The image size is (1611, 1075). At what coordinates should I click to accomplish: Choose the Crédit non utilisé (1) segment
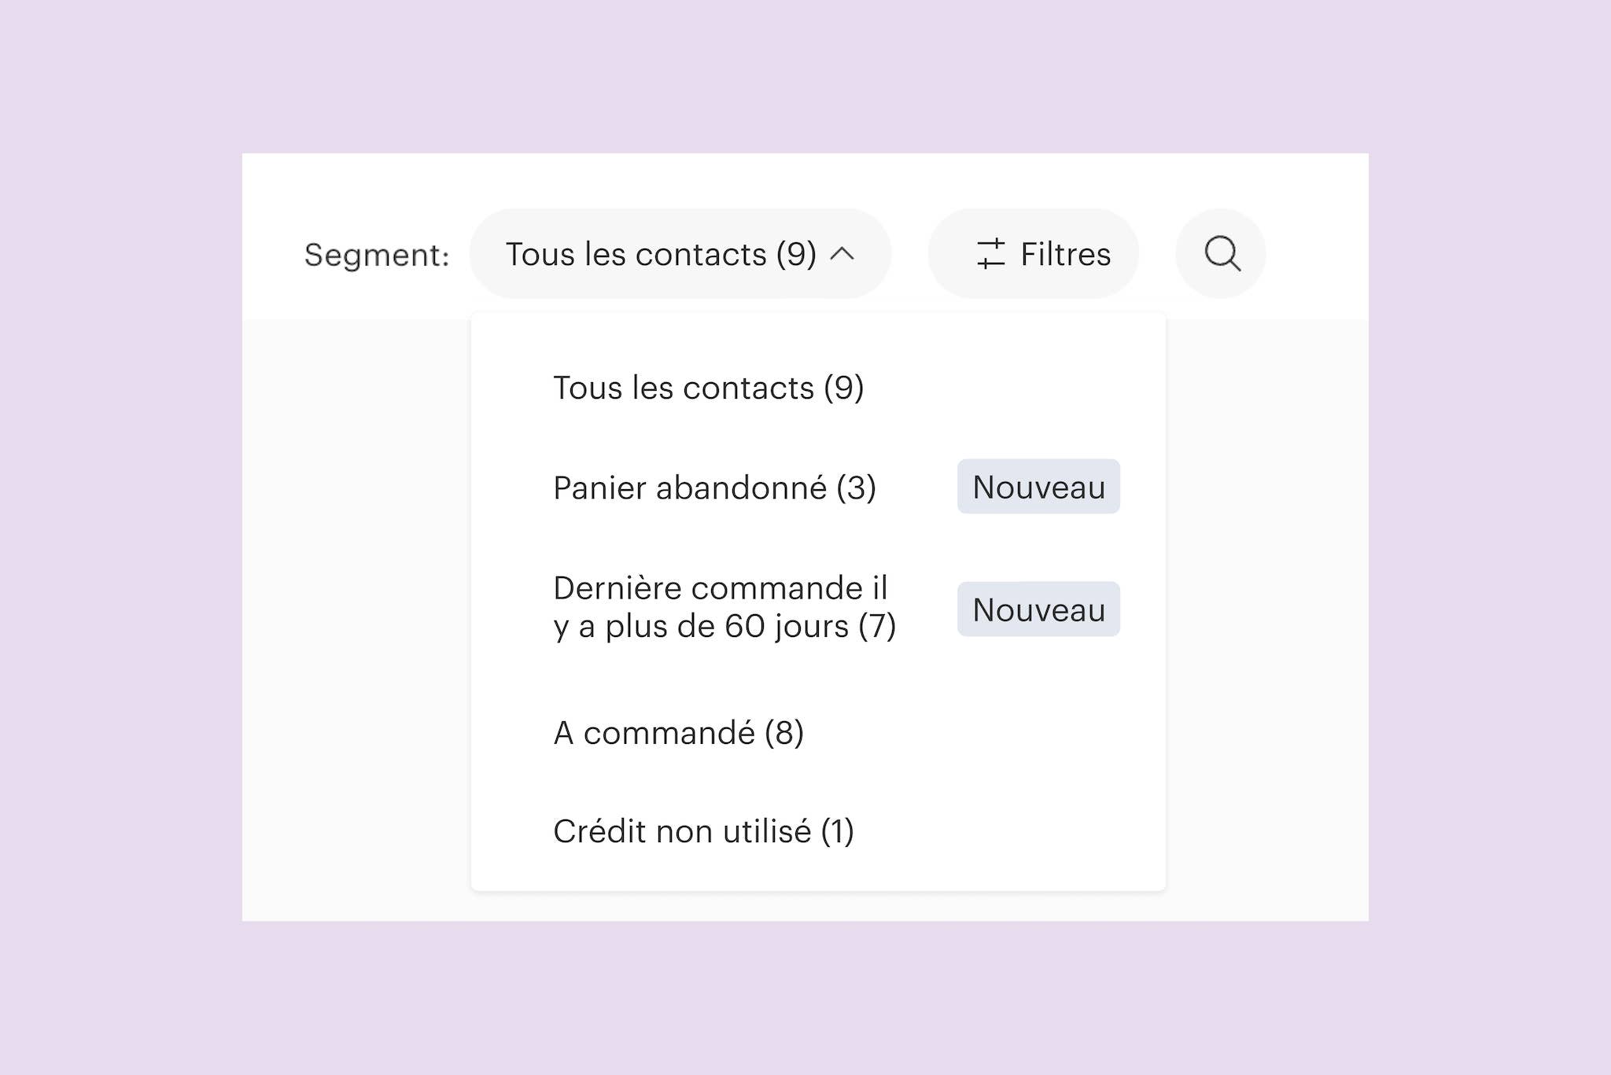pos(703,831)
